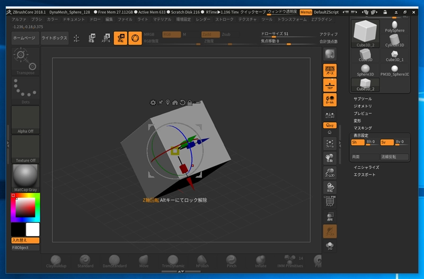This screenshot has height=279, width=424.
Task: Select the ClayBuildup brush
Action: pyautogui.click(x=56, y=261)
